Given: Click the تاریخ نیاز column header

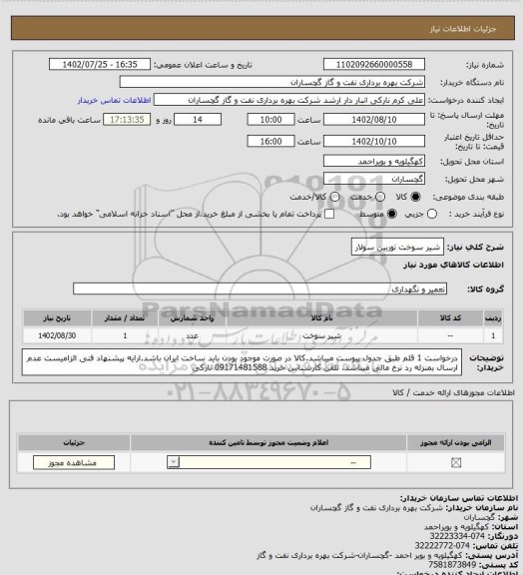Looking at the screenshot, I should 57,317.
